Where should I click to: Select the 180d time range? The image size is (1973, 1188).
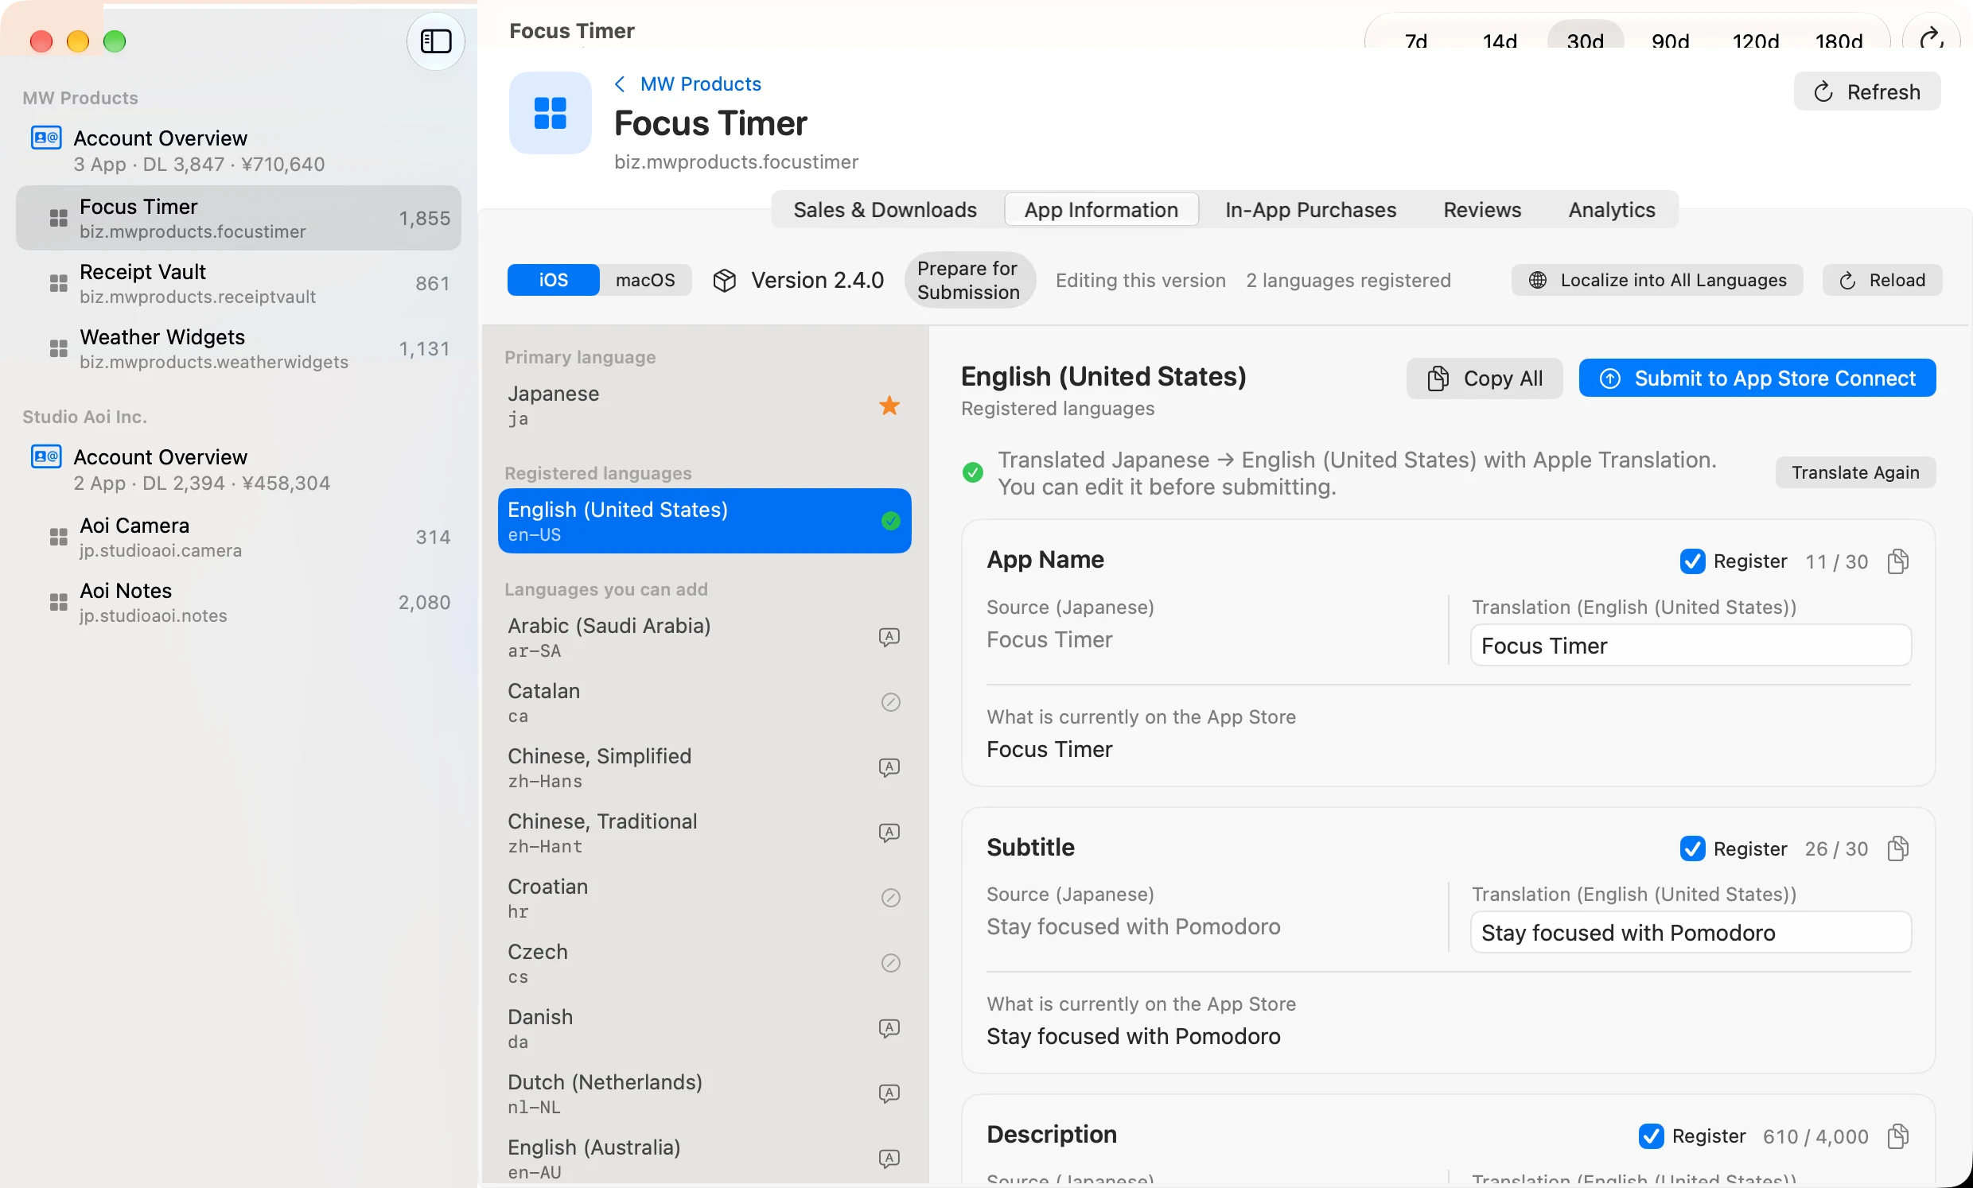click(x=1839, y=40)
